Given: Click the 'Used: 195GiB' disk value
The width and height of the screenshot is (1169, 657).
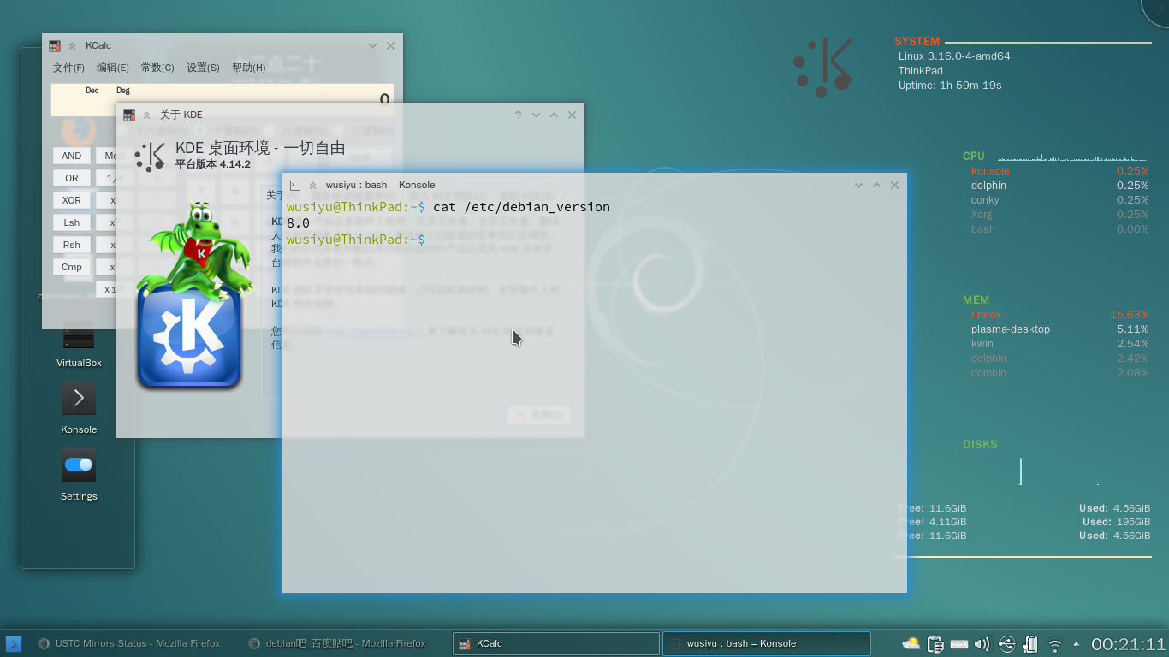Looking at the screenshot, I should click(x=1117, y=522).
